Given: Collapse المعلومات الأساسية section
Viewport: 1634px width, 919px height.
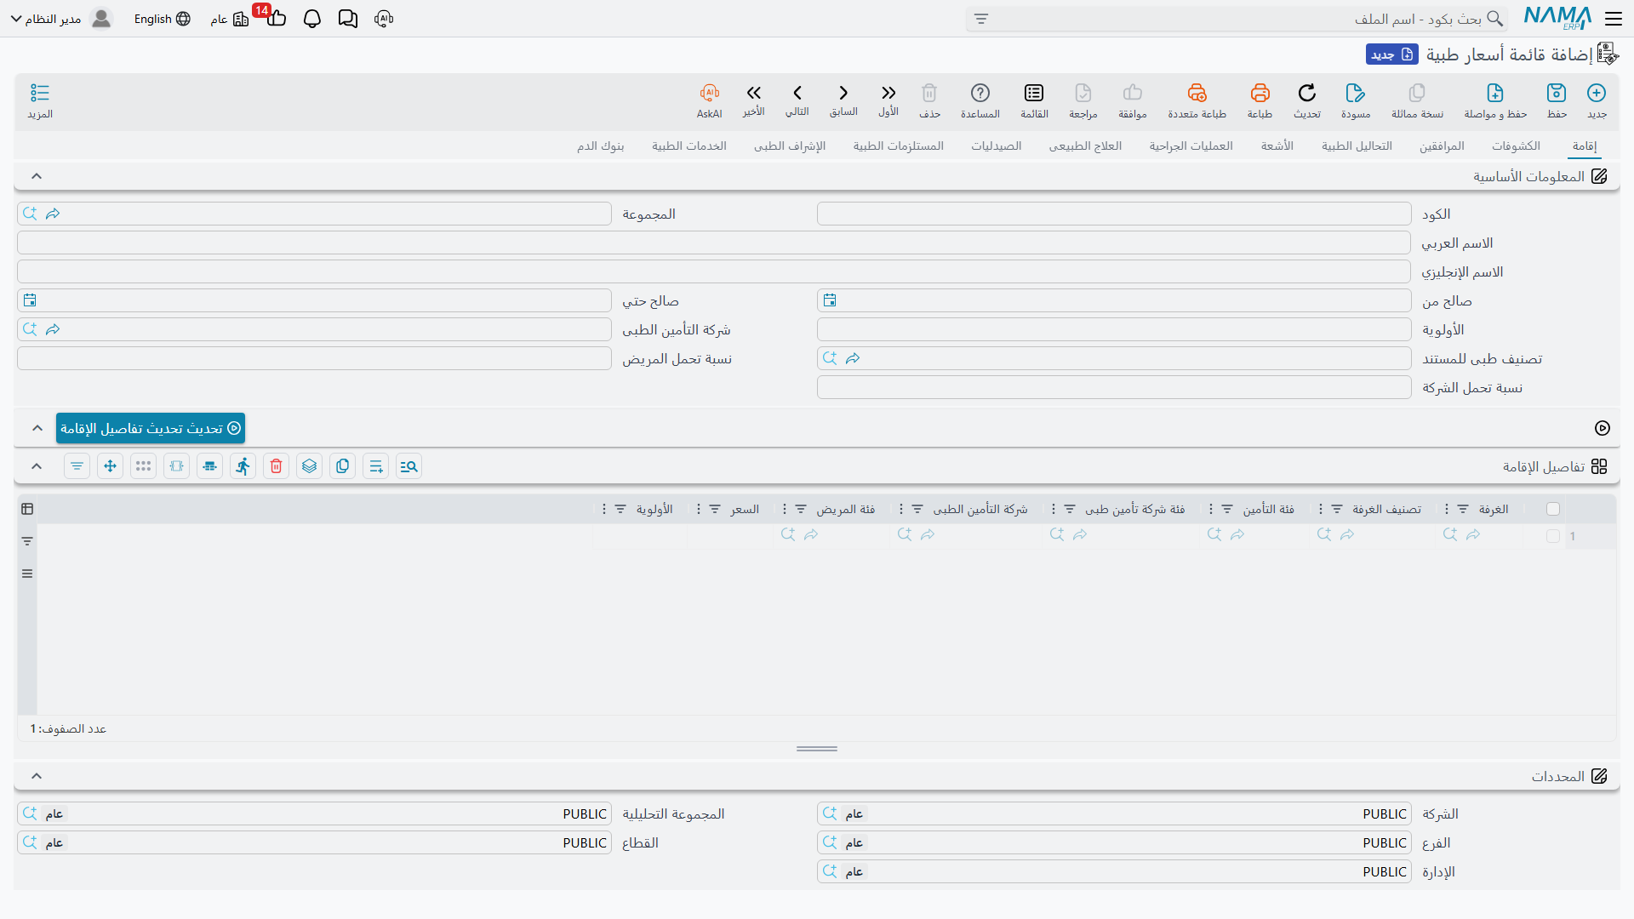Looking at the screenshot, I should (x=37, y=176).
